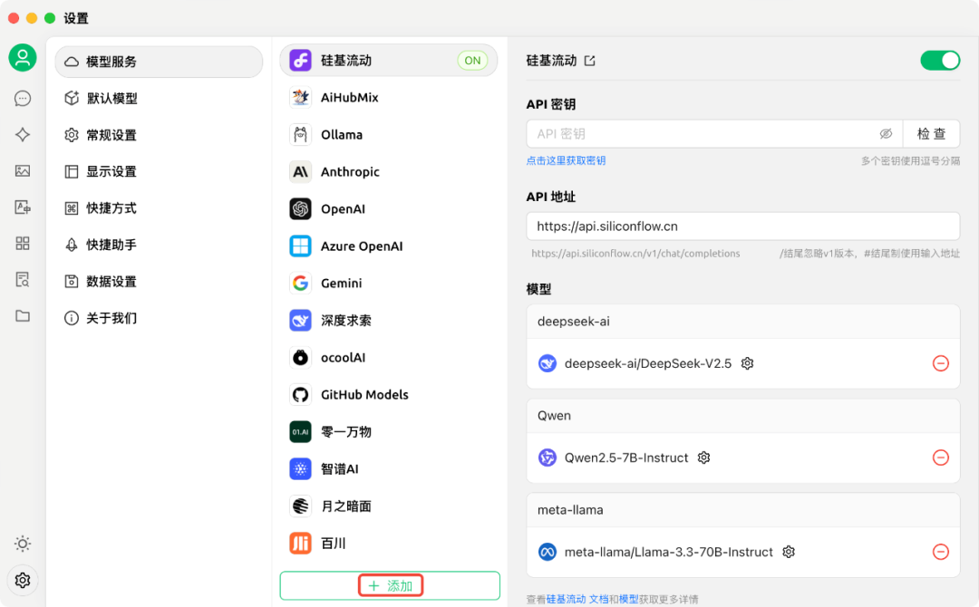Click the 添加 button to add provider

click(390, 586)
